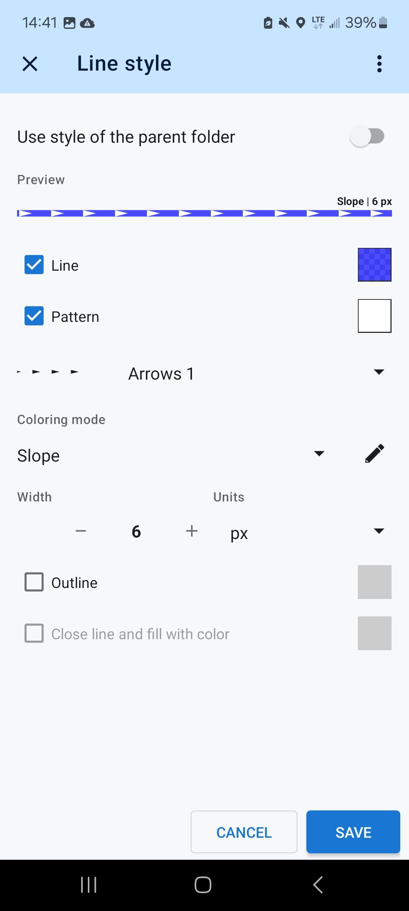Screen dimensions: 409x911
Task: Uncheck the Pattern checkbox
Action: click(34, 316)
